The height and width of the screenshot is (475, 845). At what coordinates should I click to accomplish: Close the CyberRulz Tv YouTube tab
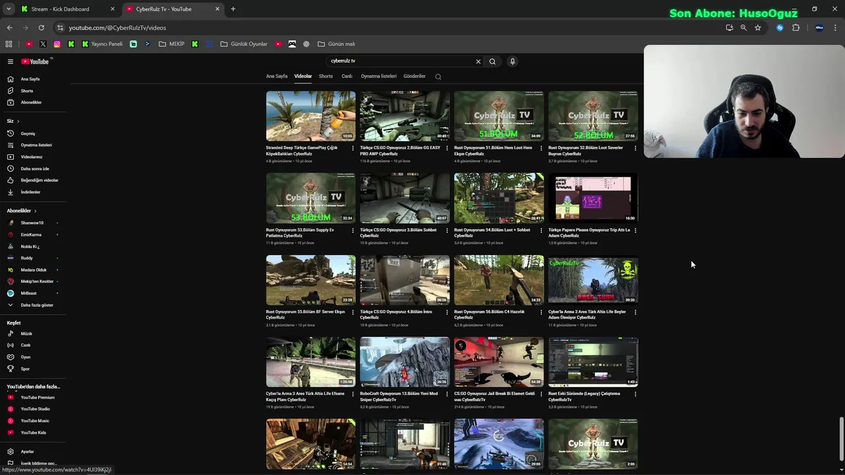[x=217, y=9]
